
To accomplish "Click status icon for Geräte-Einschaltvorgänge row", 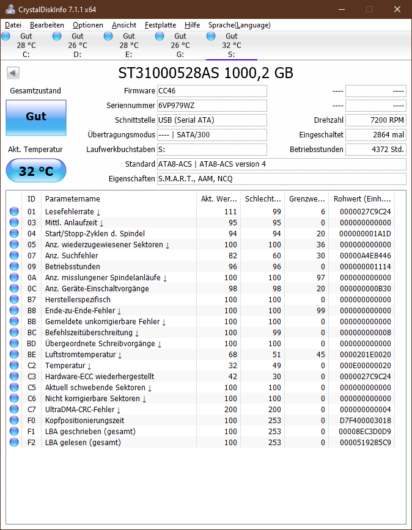I will 14,288.
